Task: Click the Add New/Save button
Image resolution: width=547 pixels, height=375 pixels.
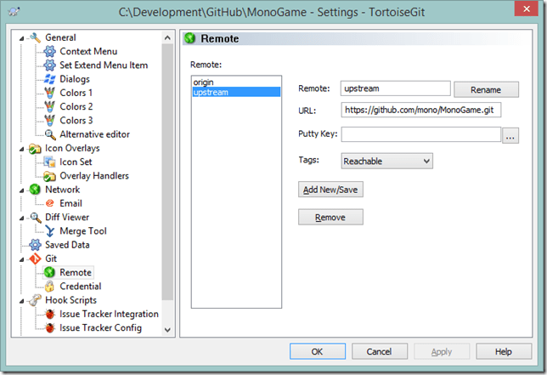Action: (330, 190)
